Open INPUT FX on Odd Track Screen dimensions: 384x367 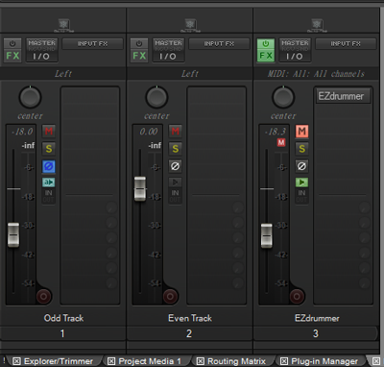tap(92, 44)
